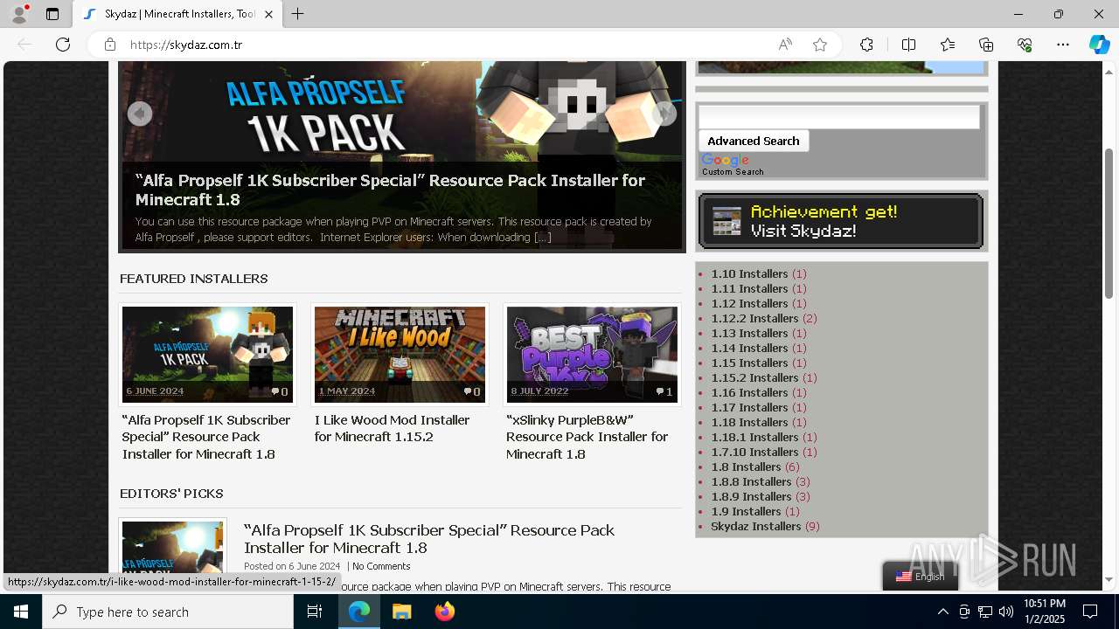
Task: Click the browser Refresh icon
Action: 63,45
